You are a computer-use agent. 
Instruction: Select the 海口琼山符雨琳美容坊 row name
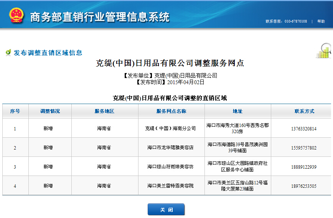pyautogui.click(x=171, y=167)
